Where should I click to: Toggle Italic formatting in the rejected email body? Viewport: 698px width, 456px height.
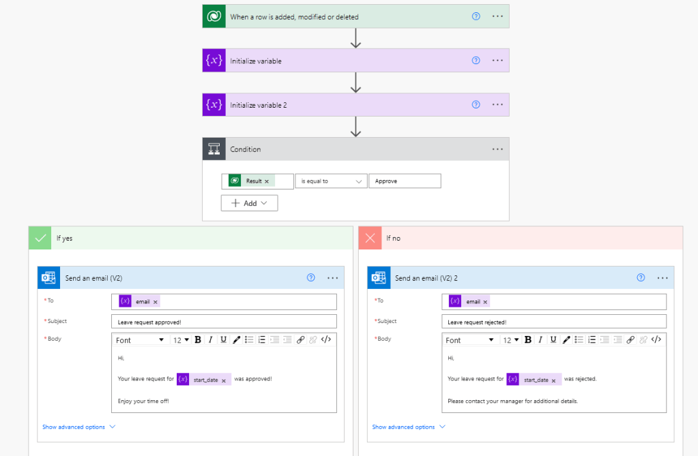tap(539, 339)
